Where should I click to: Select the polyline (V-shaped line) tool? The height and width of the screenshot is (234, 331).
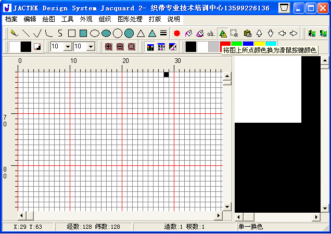[x=37, y=33]
